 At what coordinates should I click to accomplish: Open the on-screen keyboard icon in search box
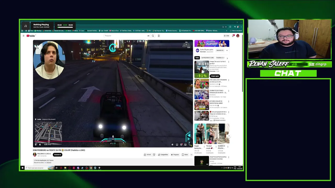pos(148,36)
